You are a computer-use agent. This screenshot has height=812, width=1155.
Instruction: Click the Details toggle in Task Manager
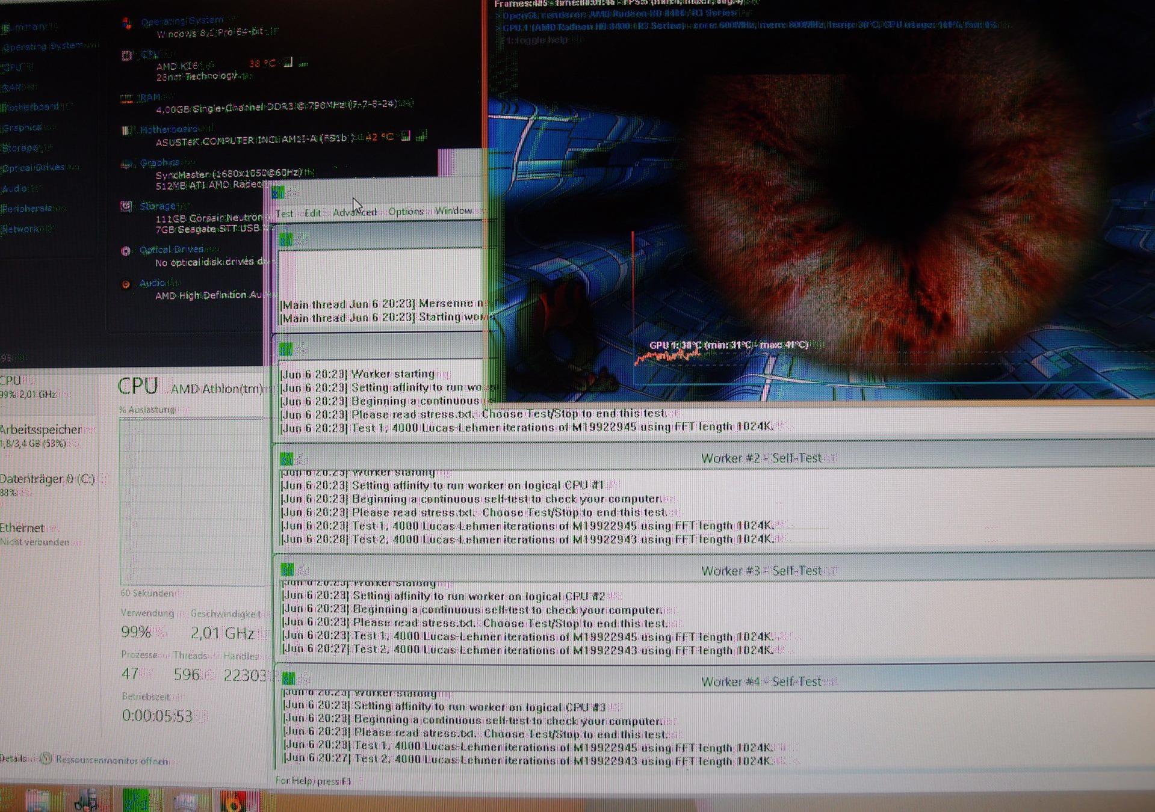click(12, 758)
